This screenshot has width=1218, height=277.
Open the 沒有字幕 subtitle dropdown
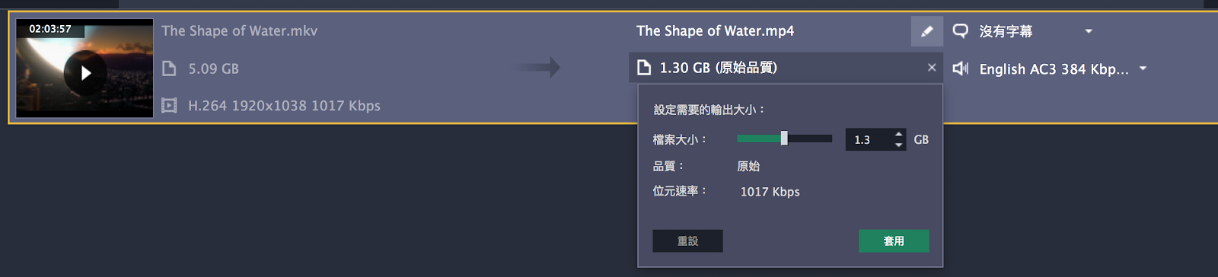[1089, 31]
